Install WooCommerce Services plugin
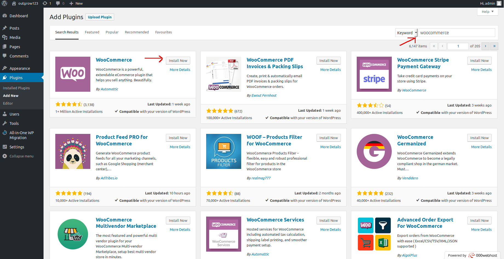504x259 pixels. (x=329, y=220)
